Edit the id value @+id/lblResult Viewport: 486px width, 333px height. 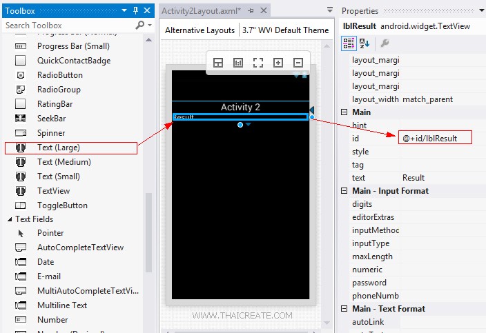435,139
